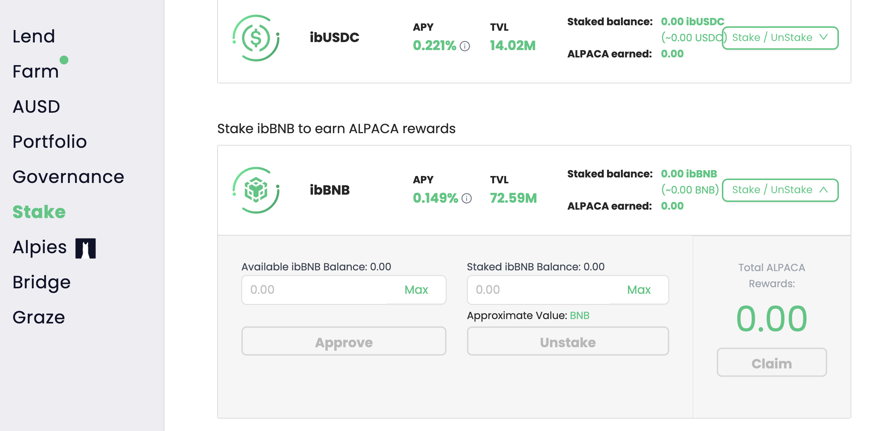Click the ibBNB pool name
This screenshot has width=874, height=431.
pyautogui.click(x=329, y=190)
